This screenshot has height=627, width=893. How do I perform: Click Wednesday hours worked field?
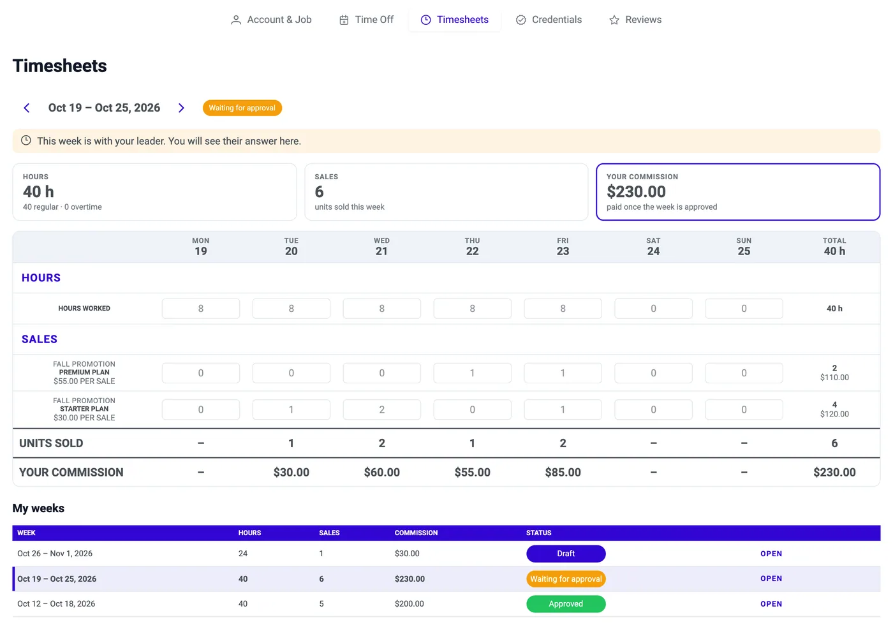click(382, 309)
